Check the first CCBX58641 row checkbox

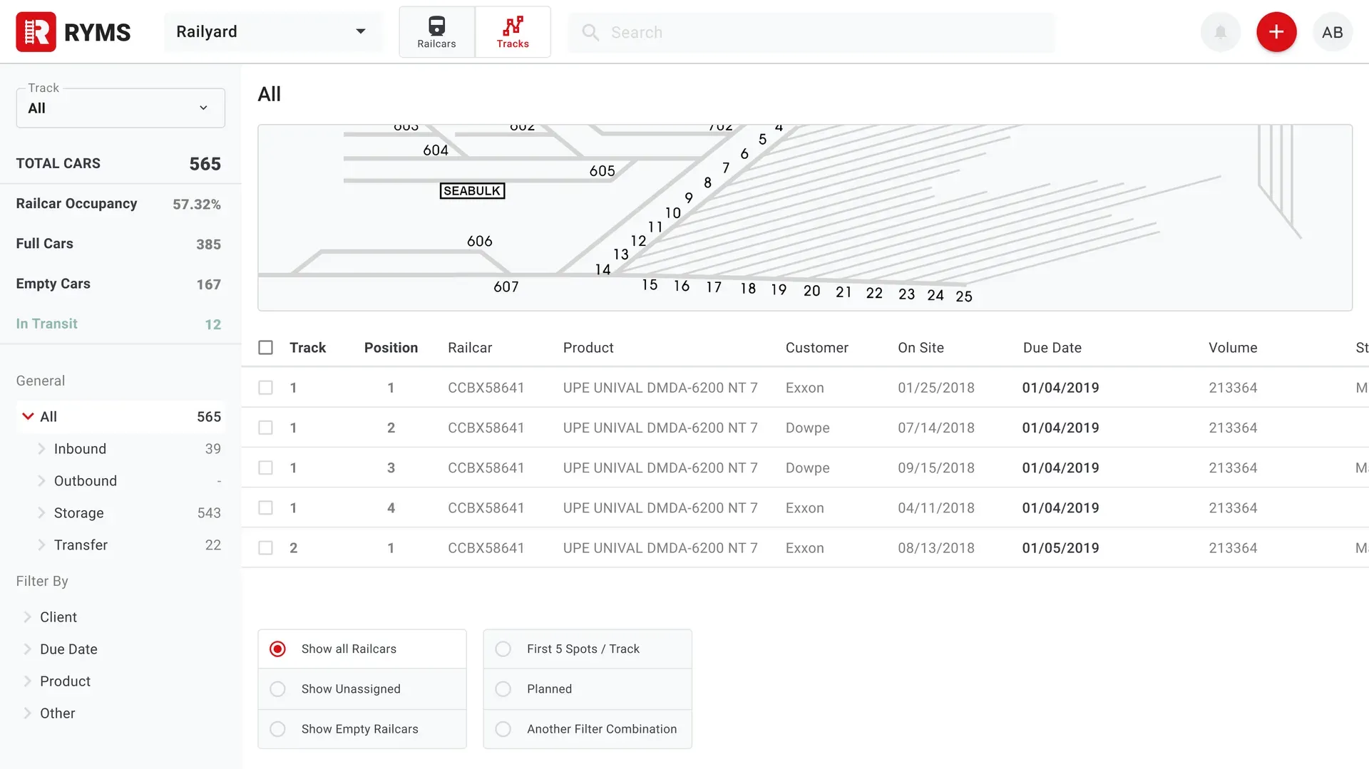click(265, 388)
